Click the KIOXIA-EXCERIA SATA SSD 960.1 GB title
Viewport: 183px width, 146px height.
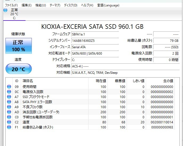pos(92,27)
